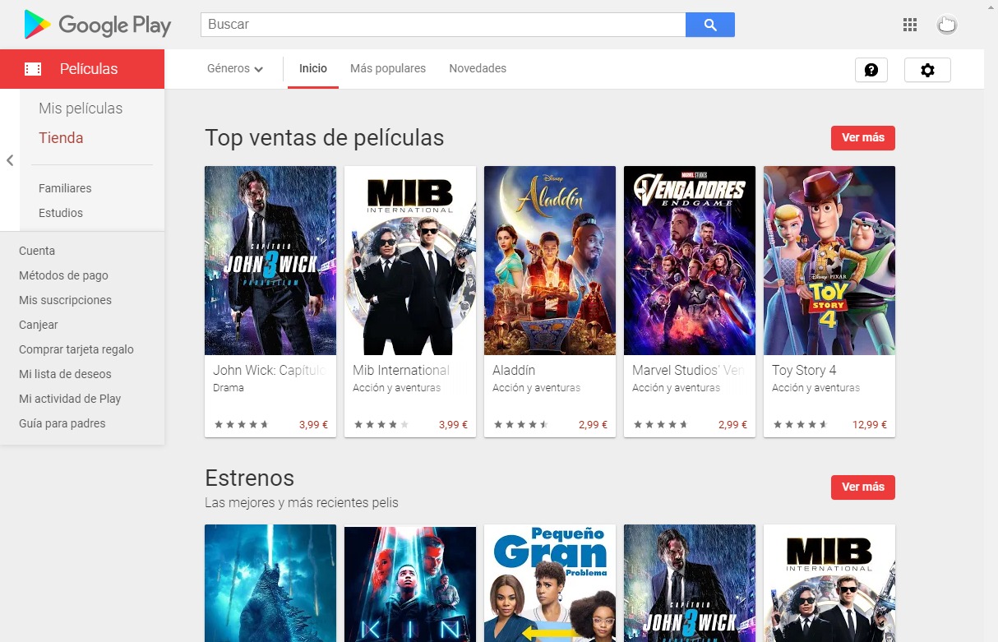Open Mis películas in the sidebar

pyautogui.click(x=81, y=109)
